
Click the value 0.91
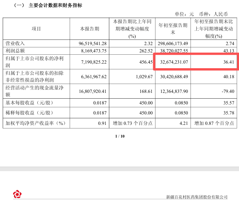[102, 123]
